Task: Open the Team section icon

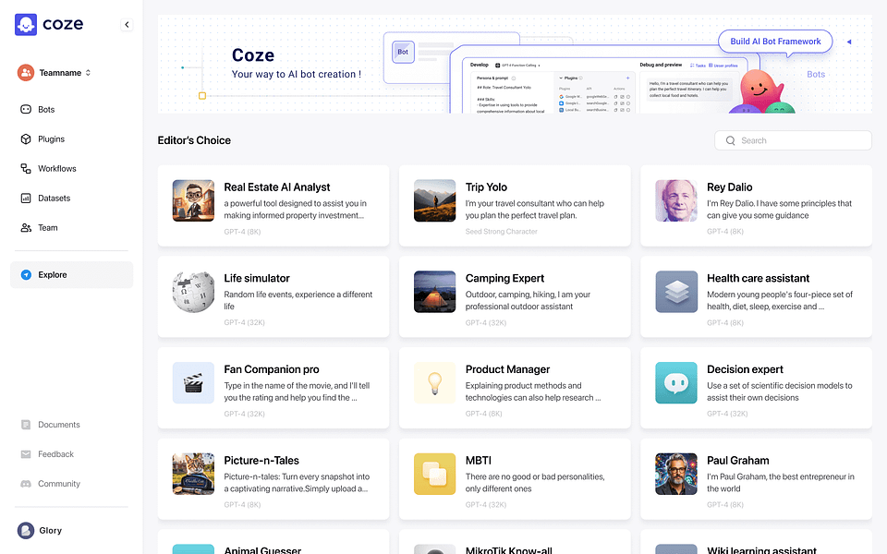Action: [x=23, y=227]
